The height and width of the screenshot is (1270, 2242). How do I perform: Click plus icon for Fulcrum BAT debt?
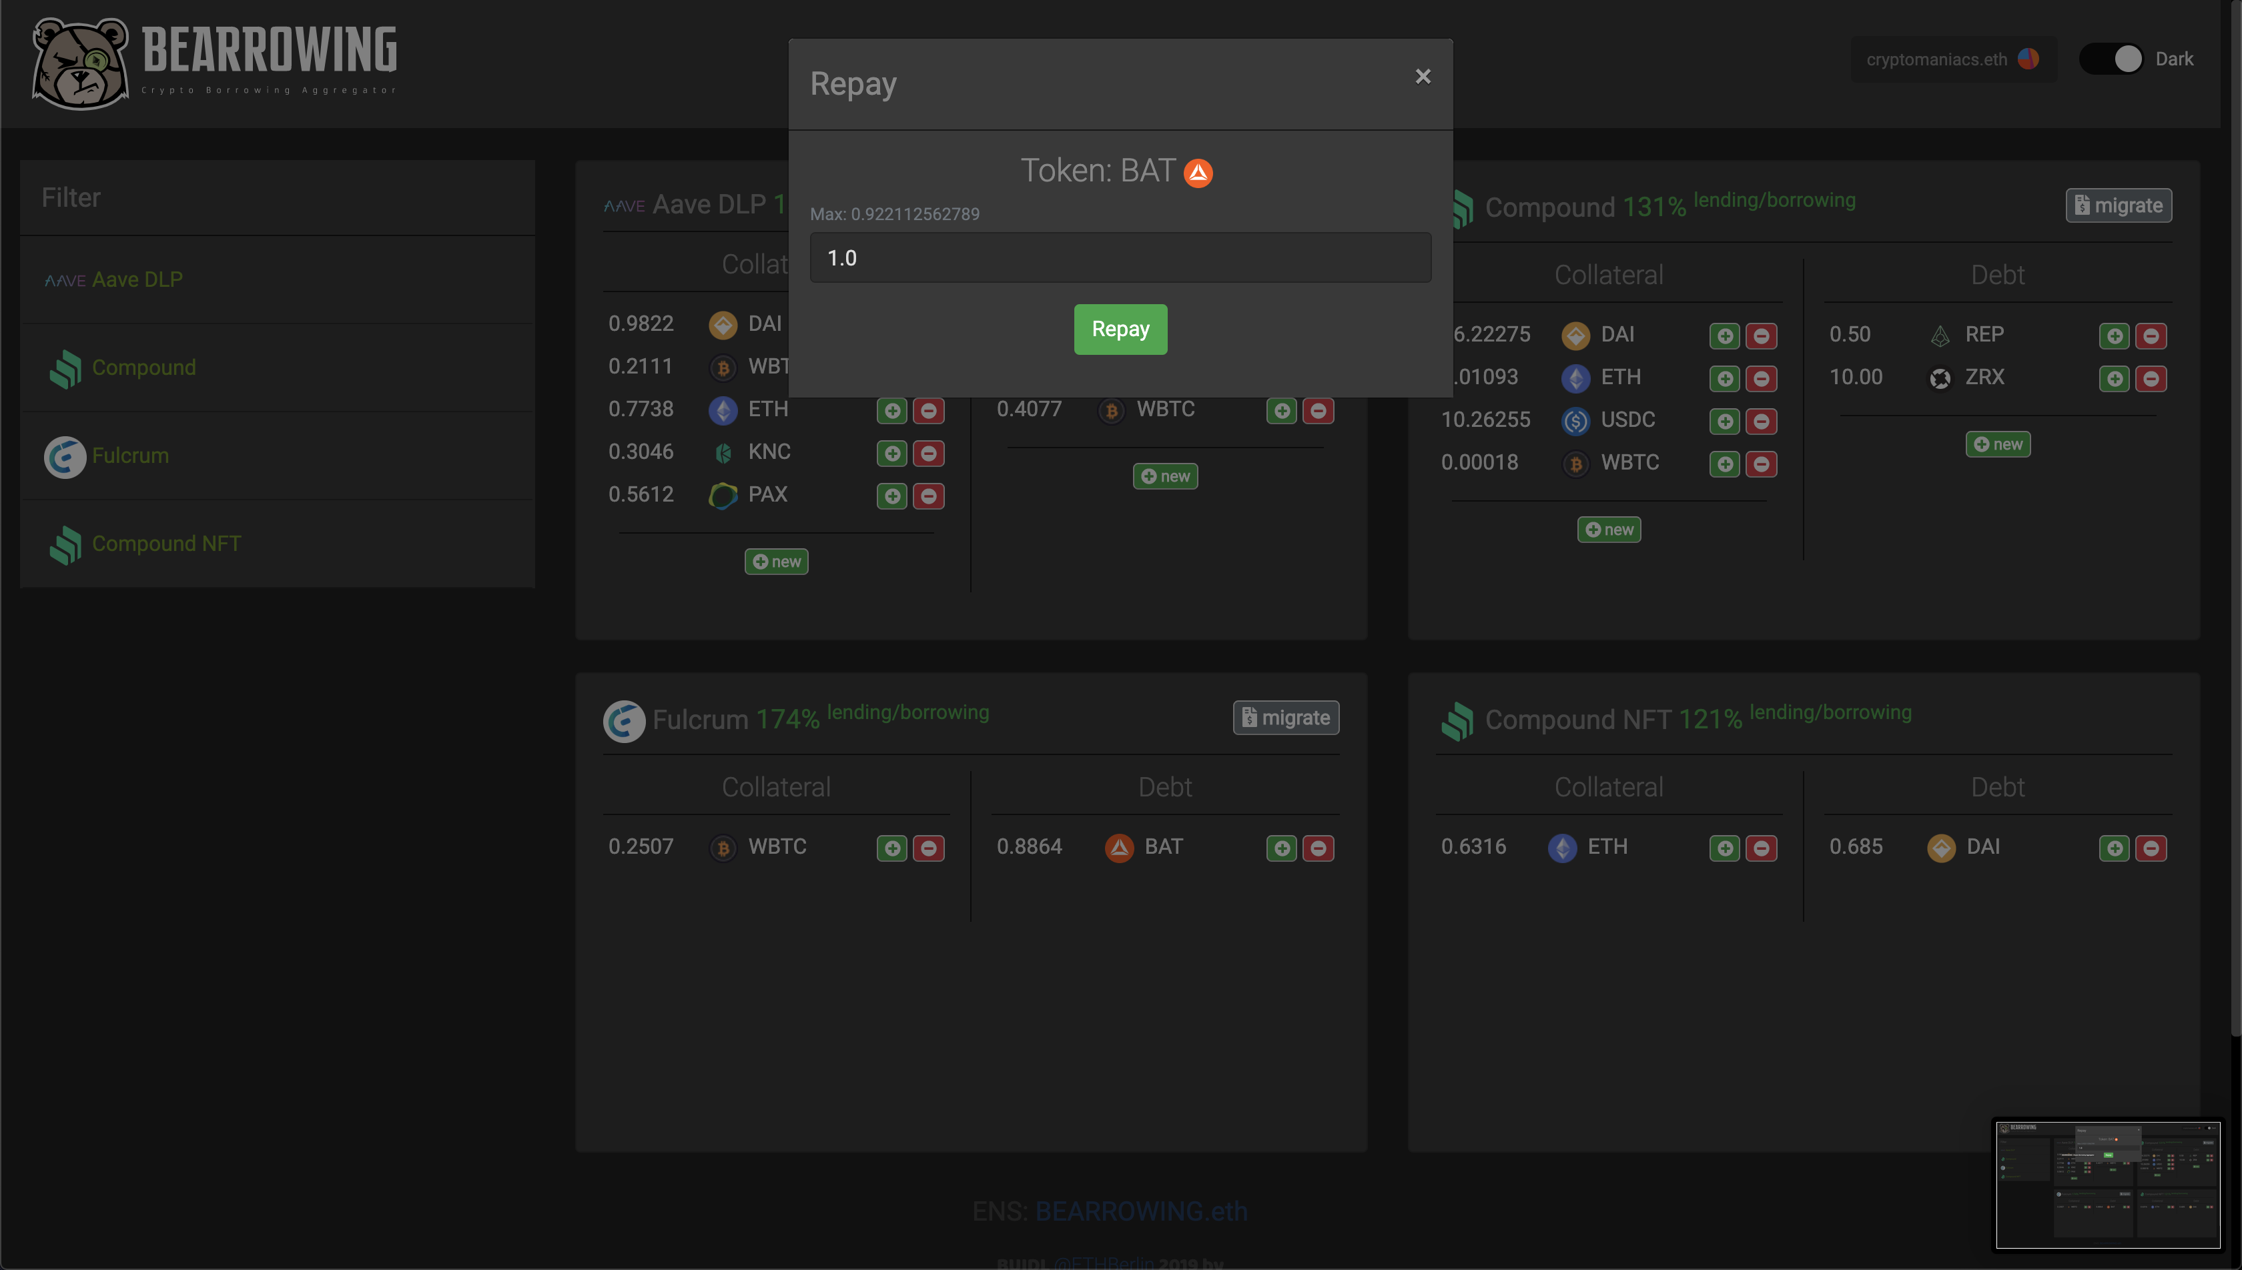tap(1282, 848)
